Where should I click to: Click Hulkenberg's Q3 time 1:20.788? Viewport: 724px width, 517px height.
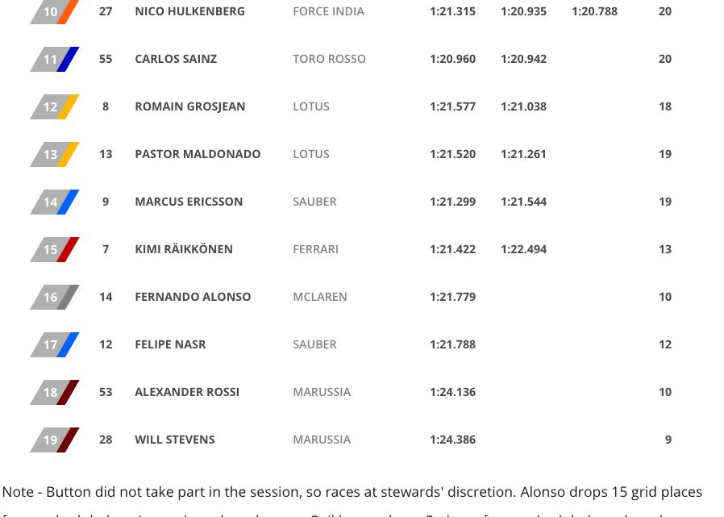[594, 12]
